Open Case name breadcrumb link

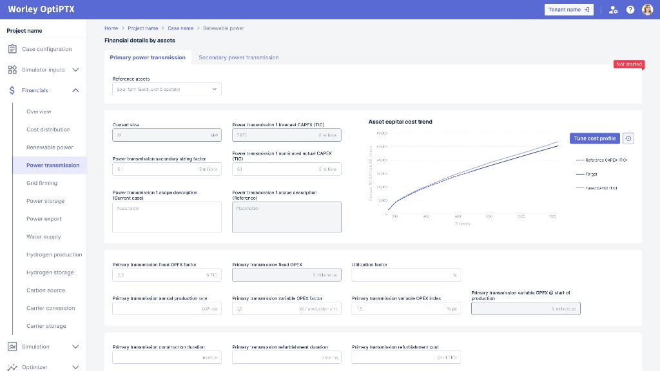(180, 28)
